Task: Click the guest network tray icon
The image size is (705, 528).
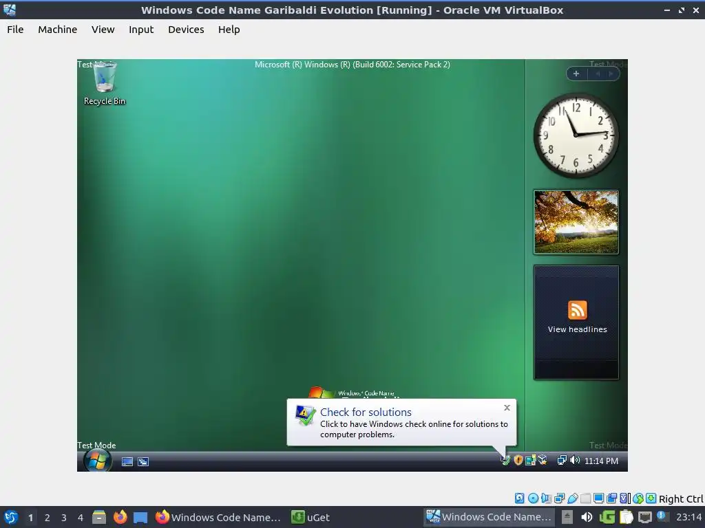Action: [562, 461]
